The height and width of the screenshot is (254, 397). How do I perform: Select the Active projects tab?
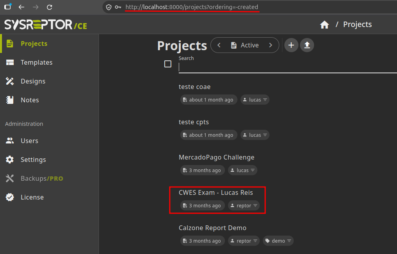point(244,45)
